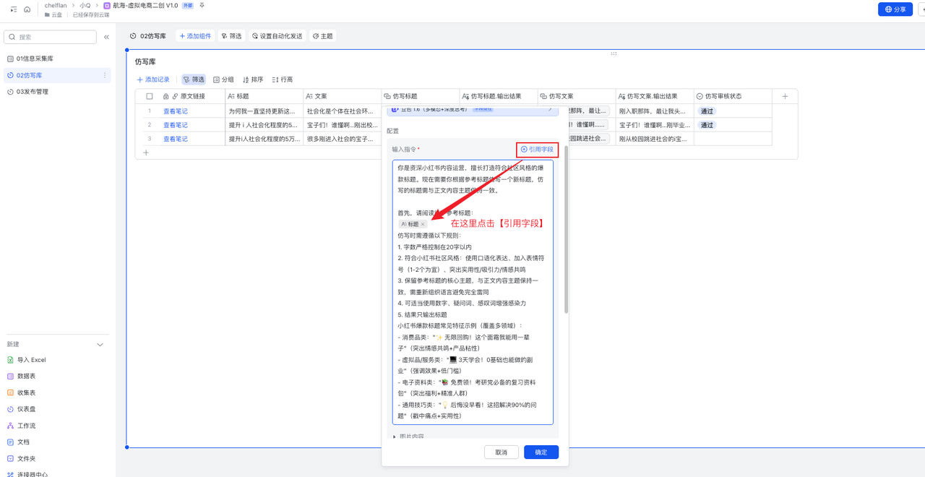This screenshot has width=925, height=477.
Task: Toggle the highlighted 筛选 filter in table toolbar
Action: click(x=194, y=79)
